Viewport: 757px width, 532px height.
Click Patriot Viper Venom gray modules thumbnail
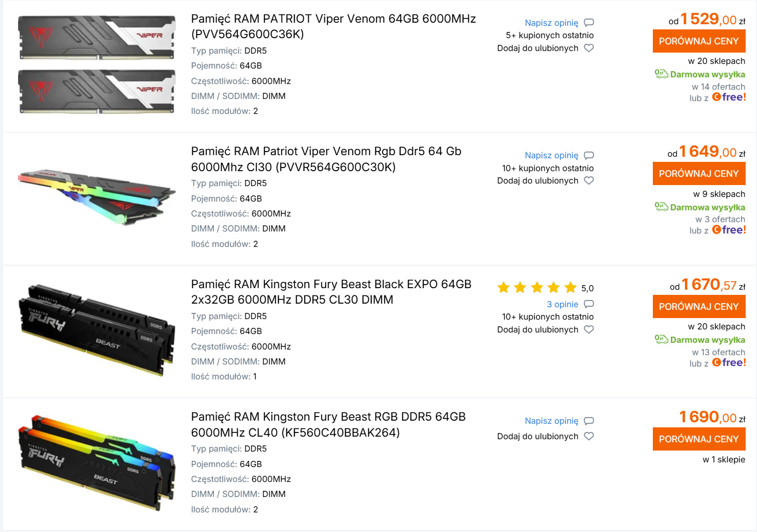[x=97, y=64]
